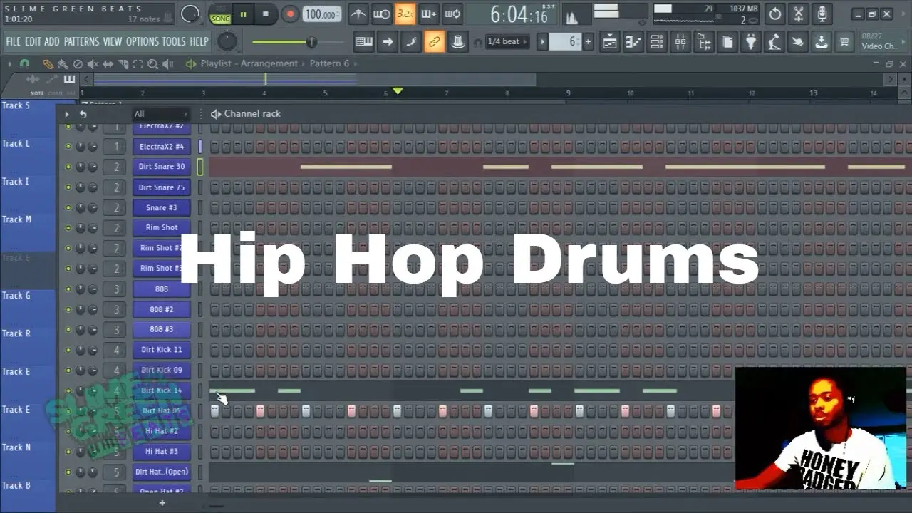
Task: Open the EDIT menu
Action: point(33,41)
